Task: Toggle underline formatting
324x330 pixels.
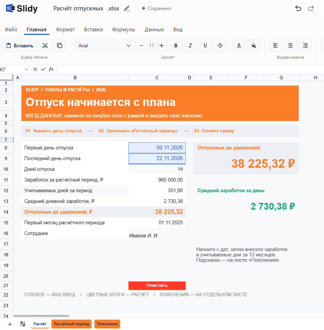Action: [x=205, y=45]
